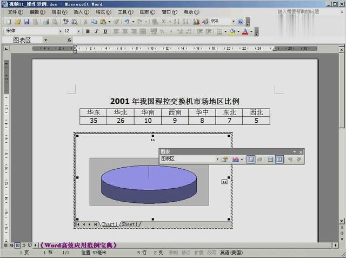346x258 pixels.
Task: Click the help question input box
Action: pyautogui.click(x=308, y=12)
